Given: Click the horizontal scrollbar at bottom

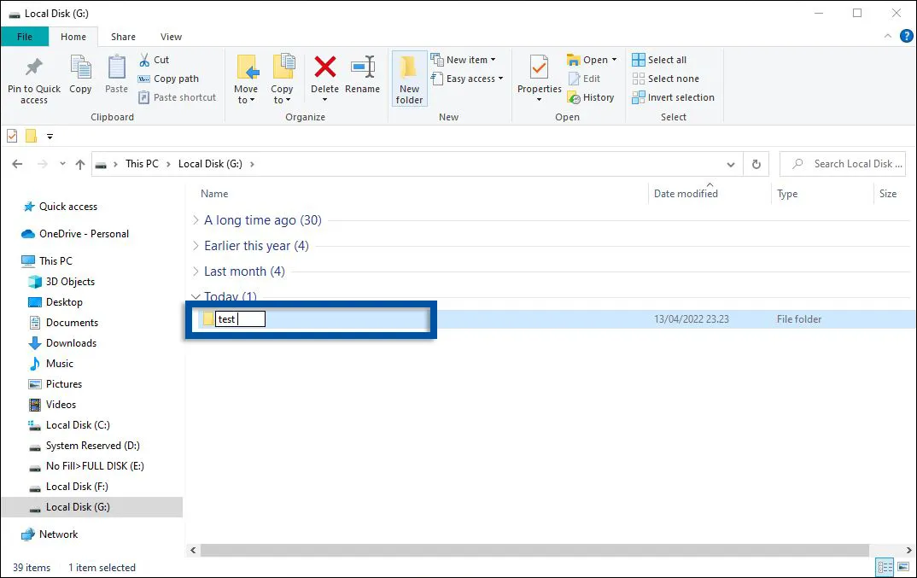Looking at the screenshot, I should coord(529,551).
